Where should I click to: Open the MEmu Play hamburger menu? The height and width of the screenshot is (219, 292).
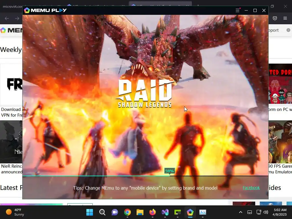click(x=238, y=10)
